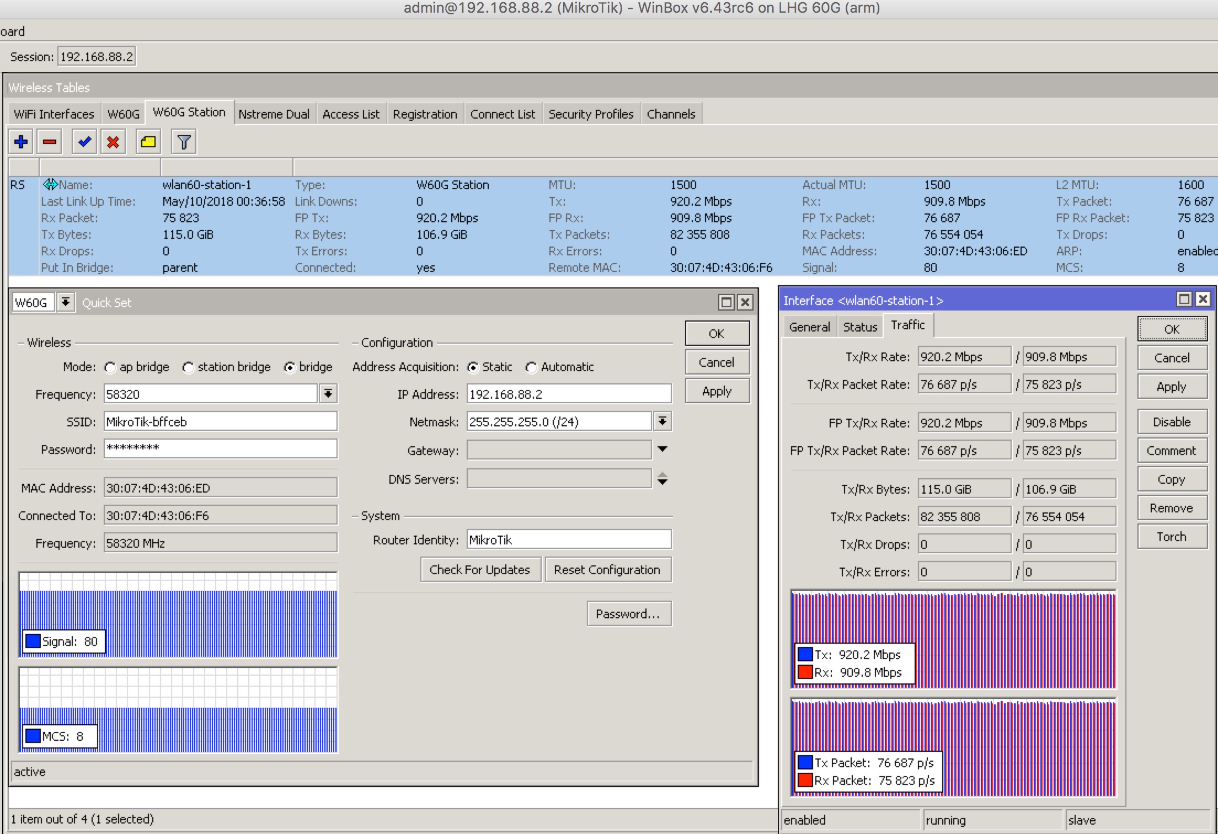The height and width of the screenshot is (834, 1218).
Task: Maximize the Quick Set window
Action: coord(726,302)
